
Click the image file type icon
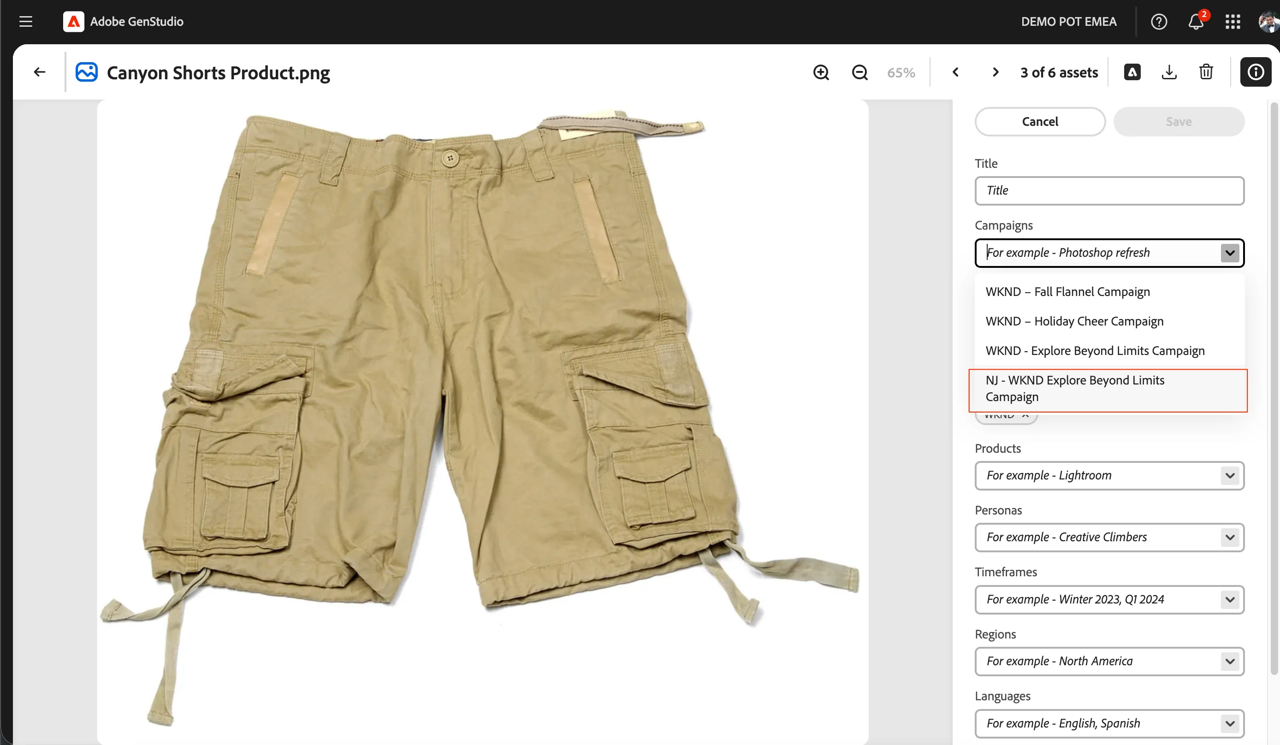click(86, 72)
